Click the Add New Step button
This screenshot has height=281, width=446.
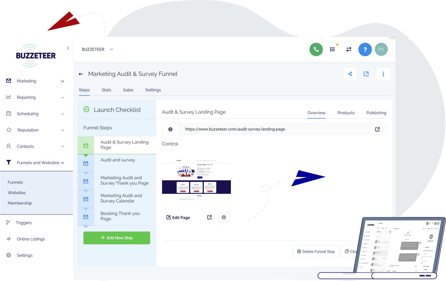[x=117, y=238]
